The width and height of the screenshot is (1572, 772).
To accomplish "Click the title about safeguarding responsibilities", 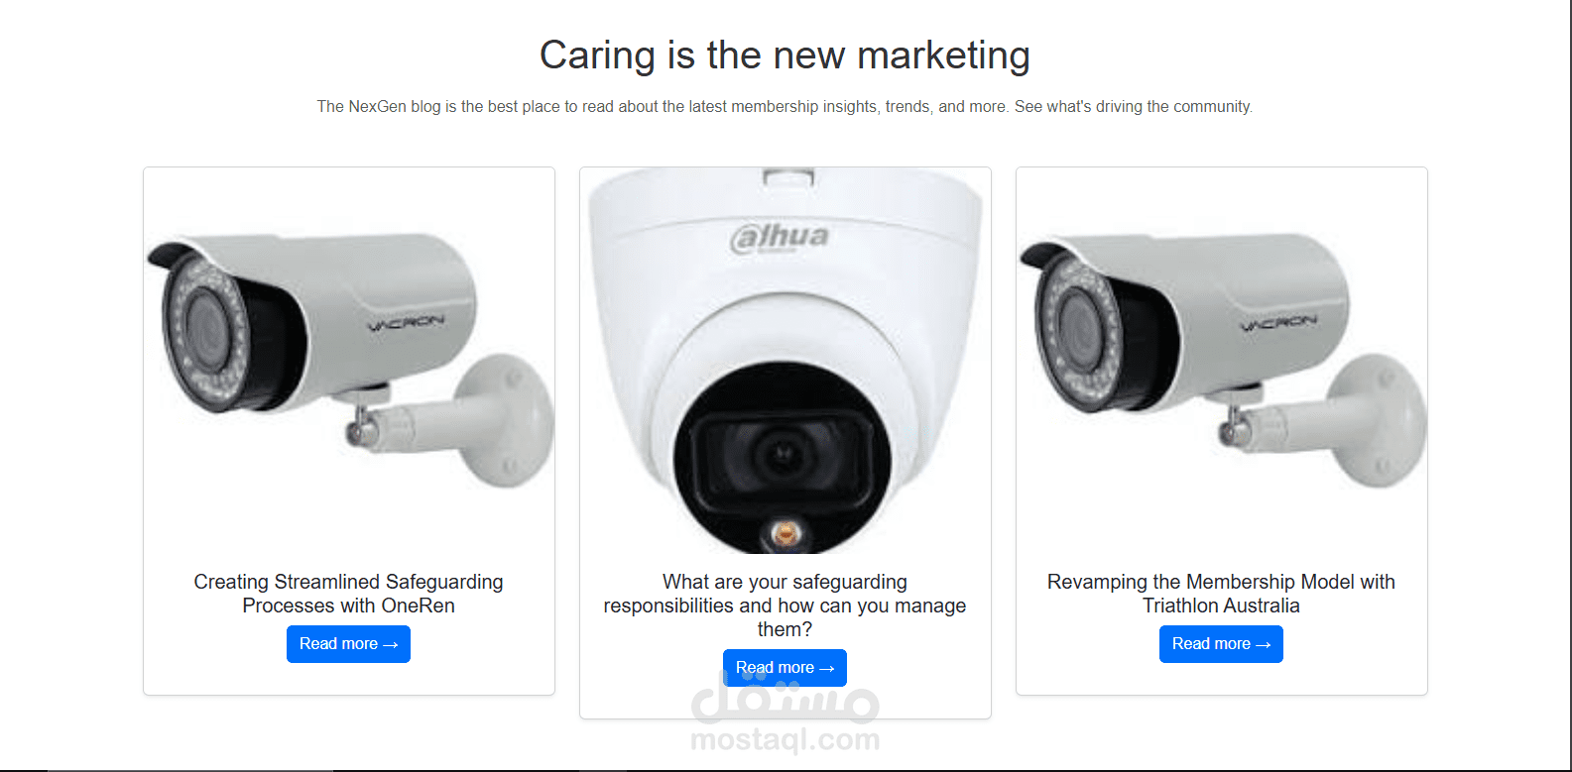I will click(x=785, y=606).
